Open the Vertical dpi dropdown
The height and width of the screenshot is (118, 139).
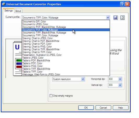pos(120,85)
